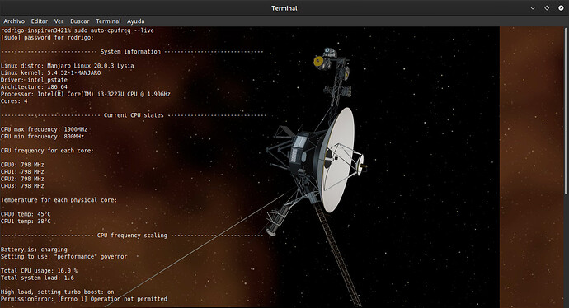Open the Archivo menu
Viewport: 569px width, 308px height.
coord(14,21)
